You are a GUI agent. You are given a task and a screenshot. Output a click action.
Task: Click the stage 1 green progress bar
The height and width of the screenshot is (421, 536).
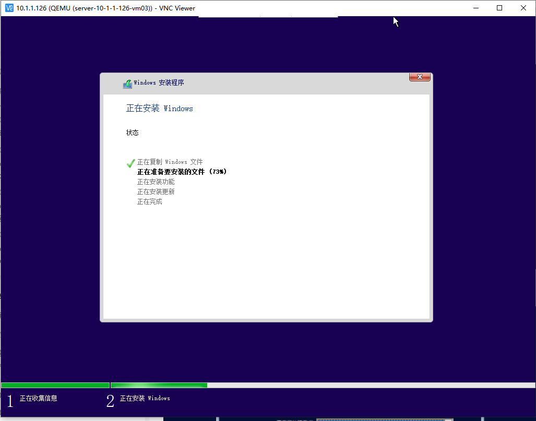point(55,385)
